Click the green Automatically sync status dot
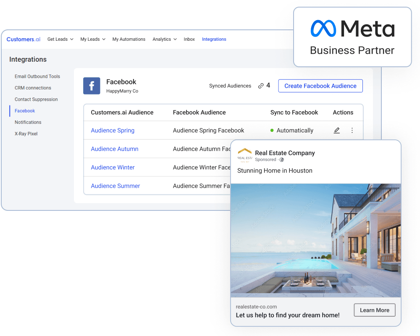Image resolution: width=420 pixels, height=336 pixels. coord(272,131)
